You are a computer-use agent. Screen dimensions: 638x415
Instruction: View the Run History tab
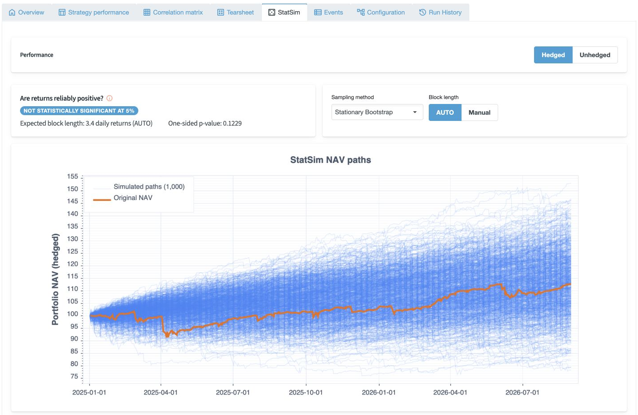click(x=440, y=12)
